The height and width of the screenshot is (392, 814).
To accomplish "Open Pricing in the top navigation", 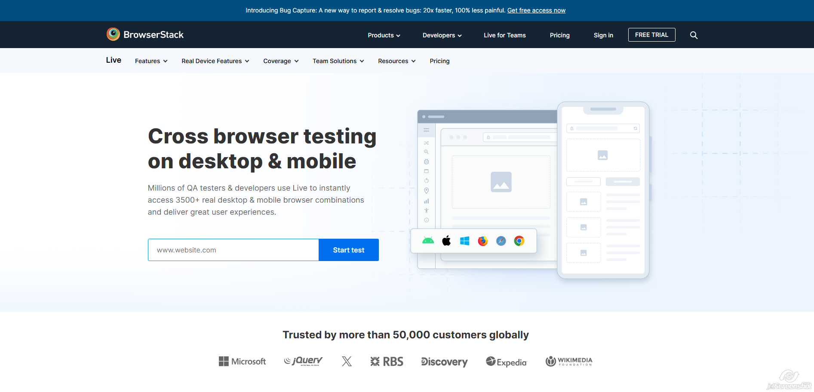I will click(x=559, y=35).
